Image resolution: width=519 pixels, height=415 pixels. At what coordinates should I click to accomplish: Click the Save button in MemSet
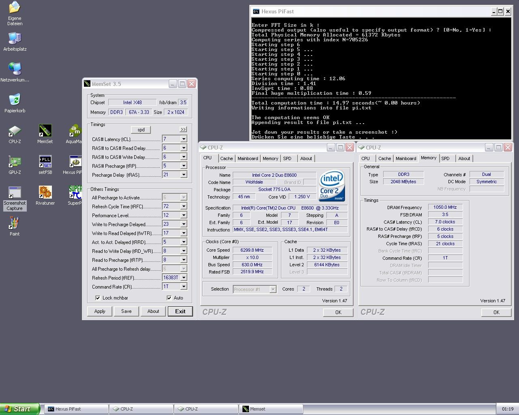[x=127, y=311]
